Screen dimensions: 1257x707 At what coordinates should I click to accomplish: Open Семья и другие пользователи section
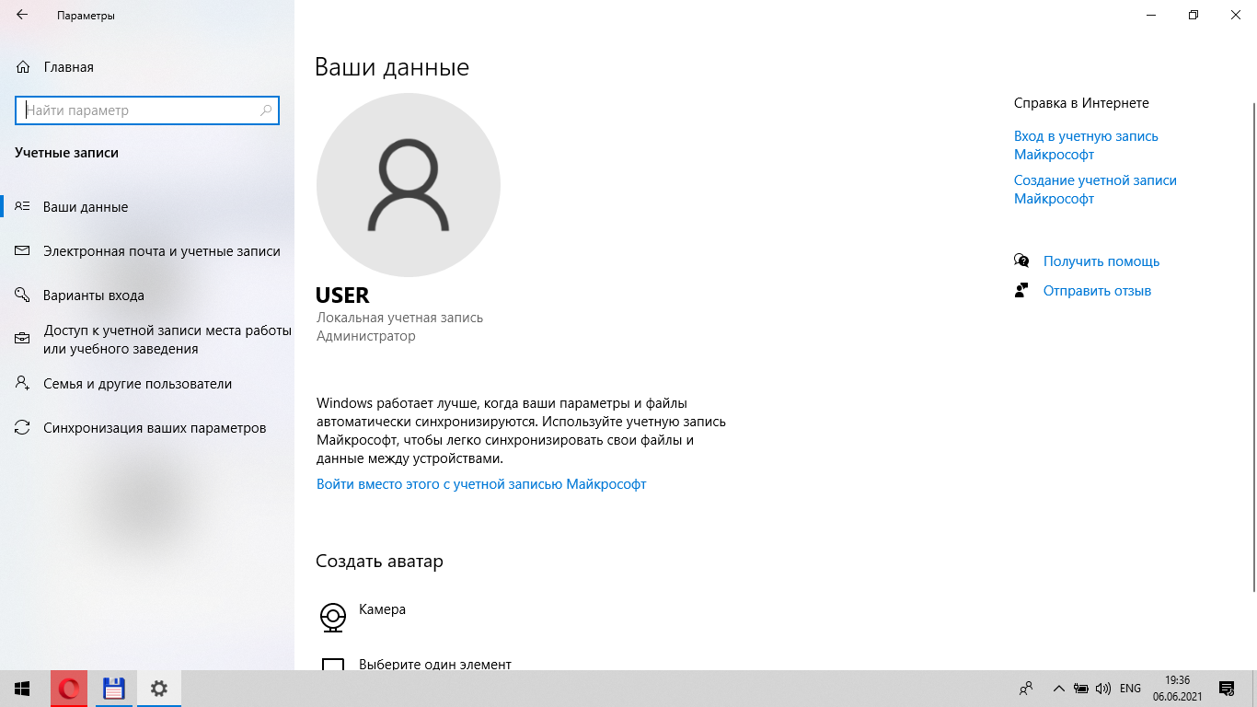pyautogui.click(x=137, y=384)
